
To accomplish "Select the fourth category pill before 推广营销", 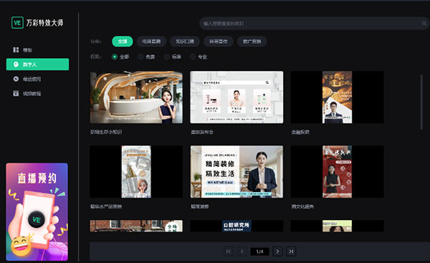I will [x=219, y=42].
